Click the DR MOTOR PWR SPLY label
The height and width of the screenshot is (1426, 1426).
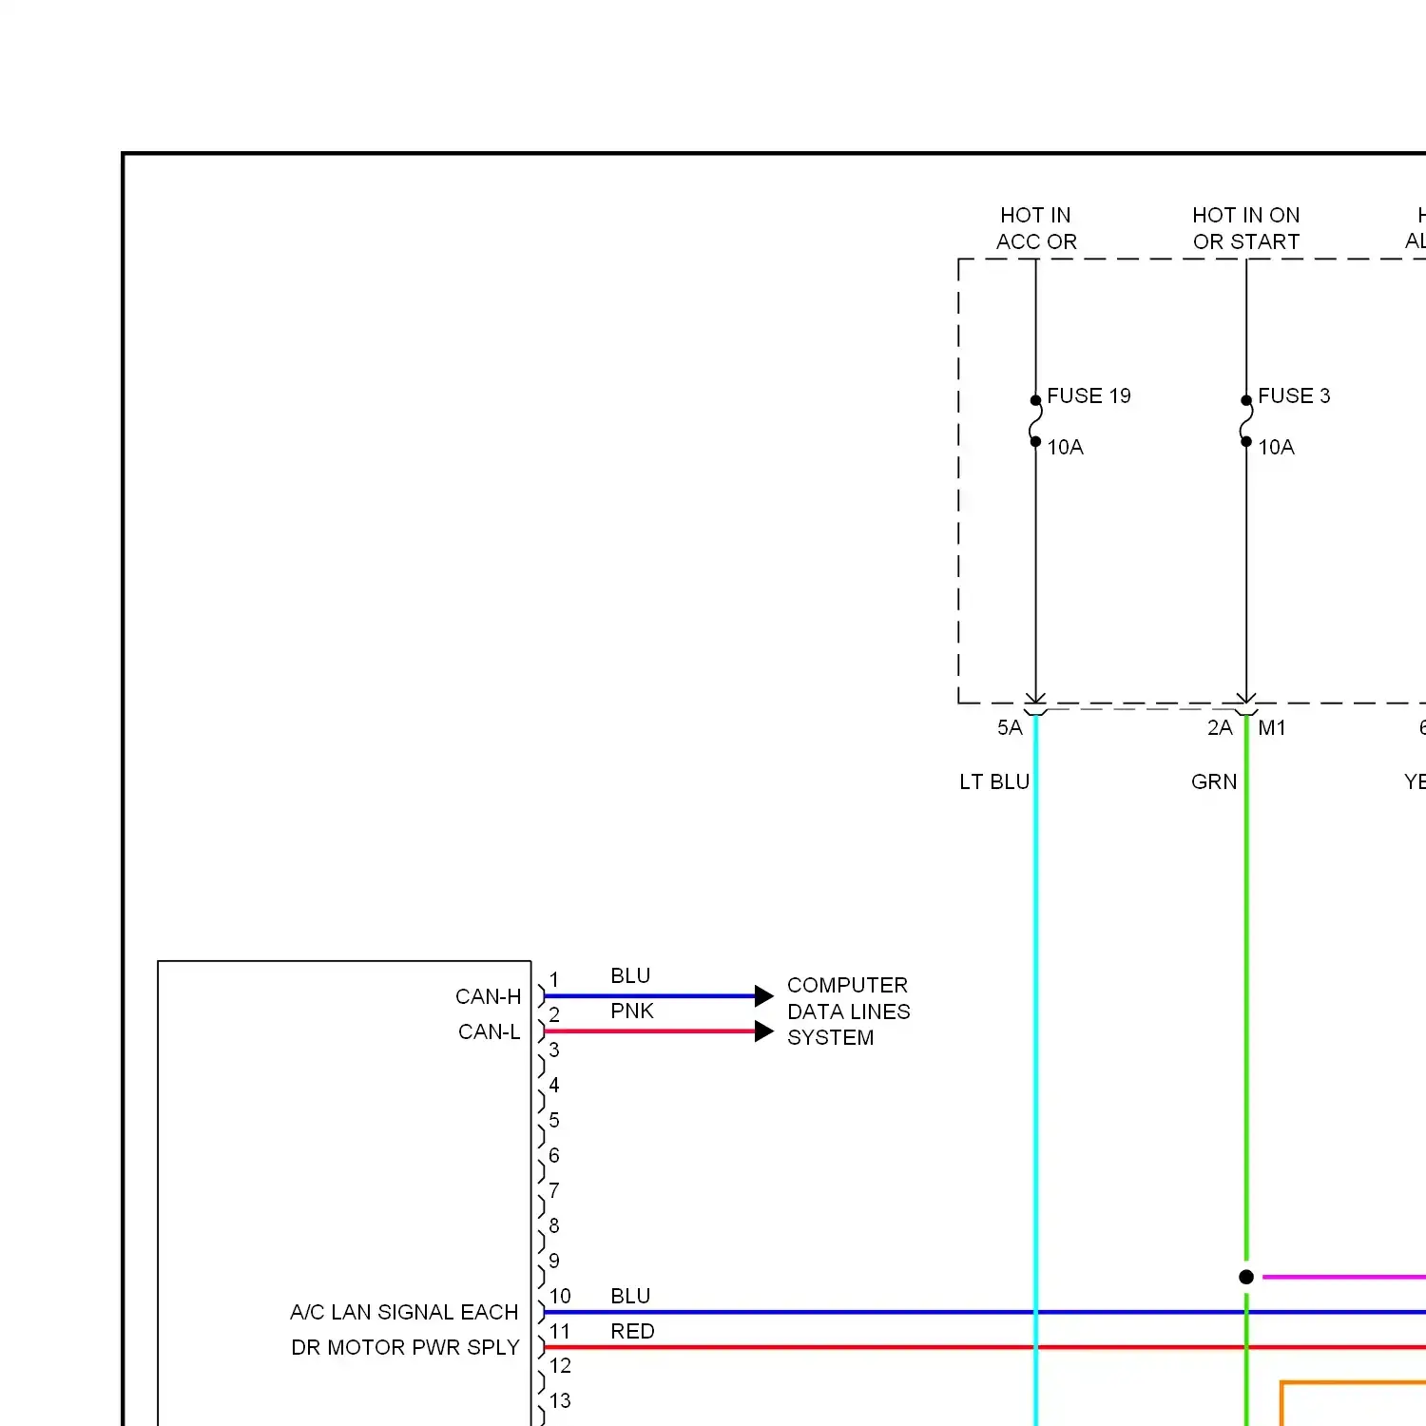(405, 1347)
